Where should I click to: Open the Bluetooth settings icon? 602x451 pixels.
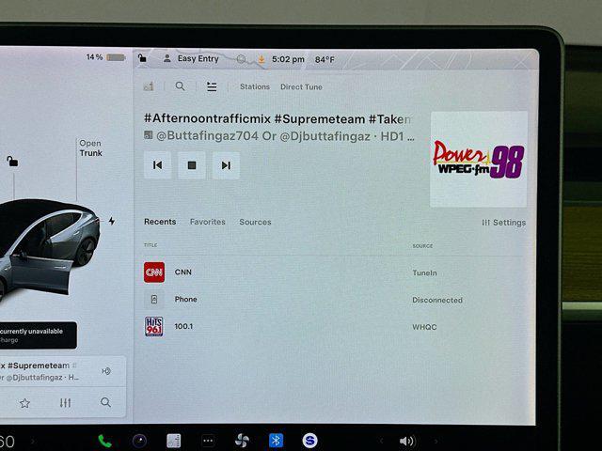tap(276, 441)
